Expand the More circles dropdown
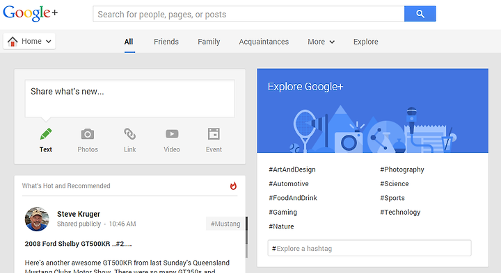The height and width of the screenshot is (273, 501). 321,42
